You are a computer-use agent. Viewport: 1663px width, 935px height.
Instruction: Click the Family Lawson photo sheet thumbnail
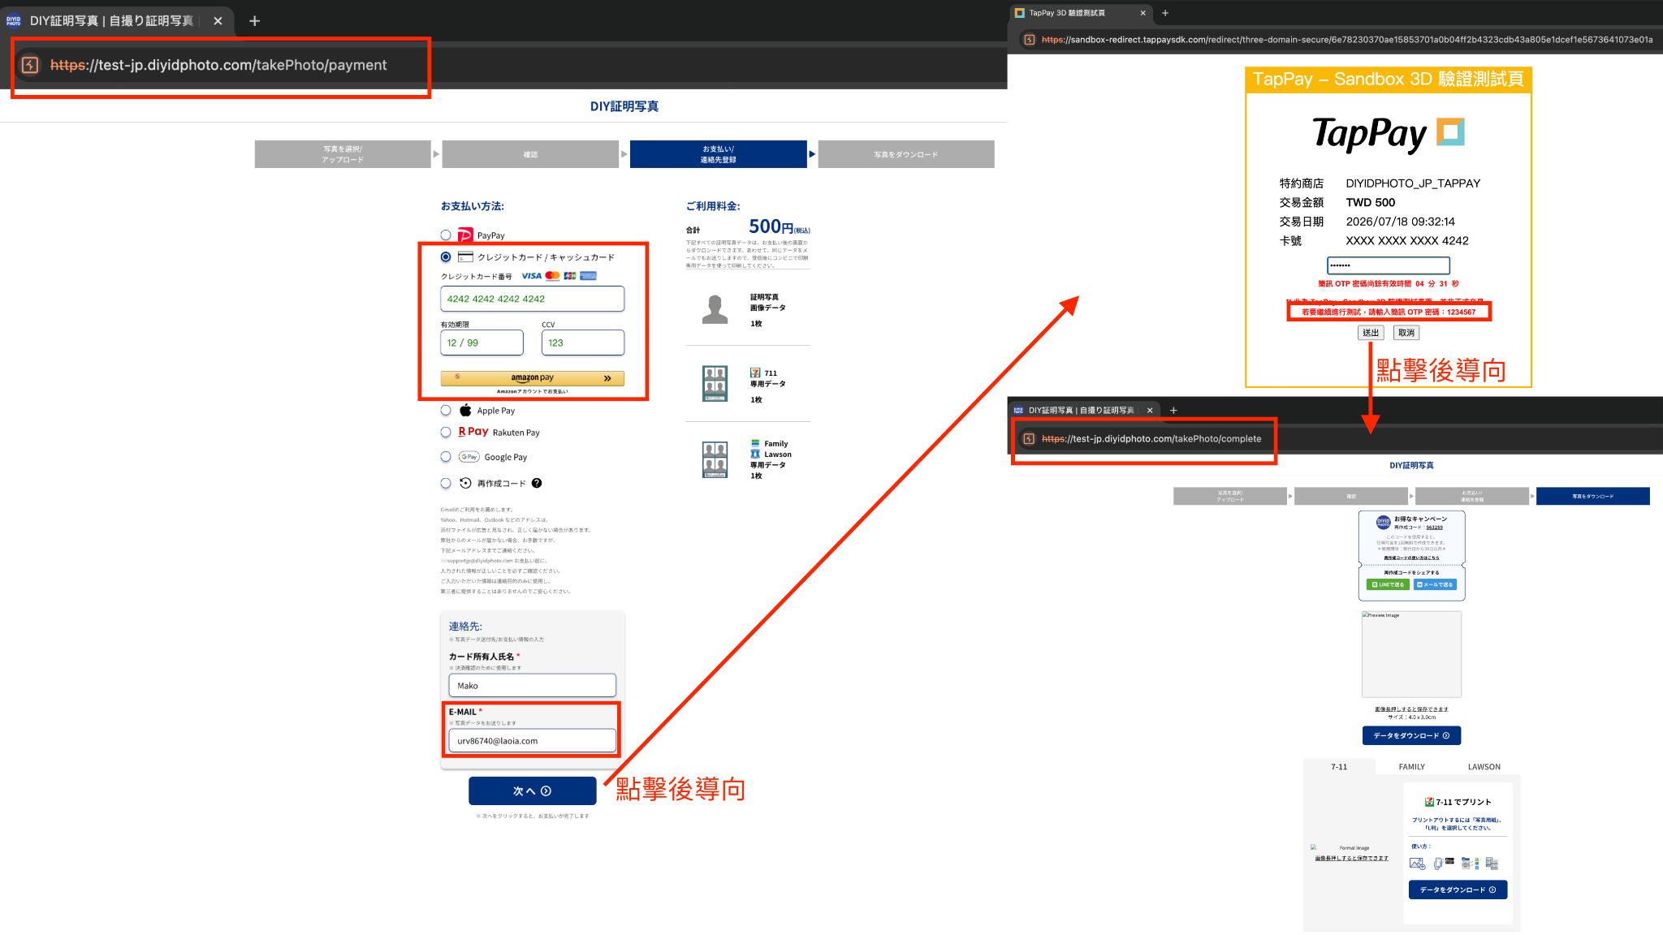[715, 459]
